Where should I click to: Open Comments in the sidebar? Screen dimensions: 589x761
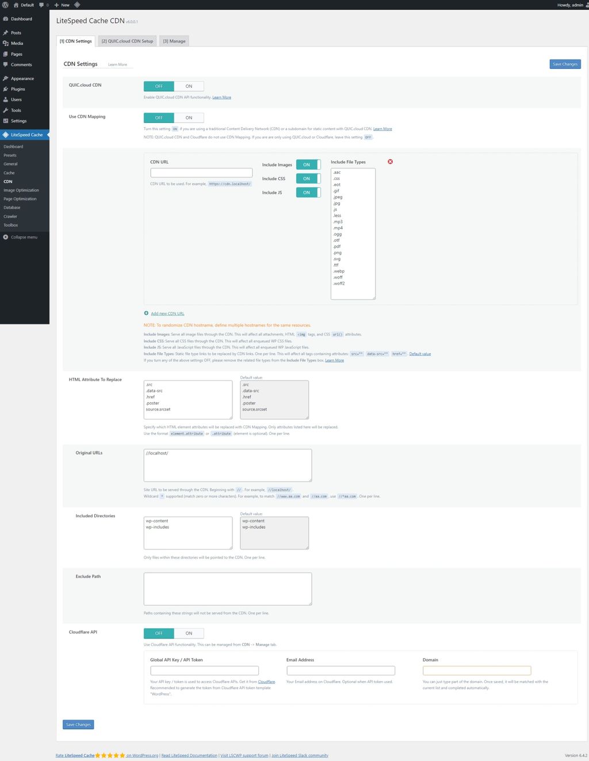[x=25, y=64]
